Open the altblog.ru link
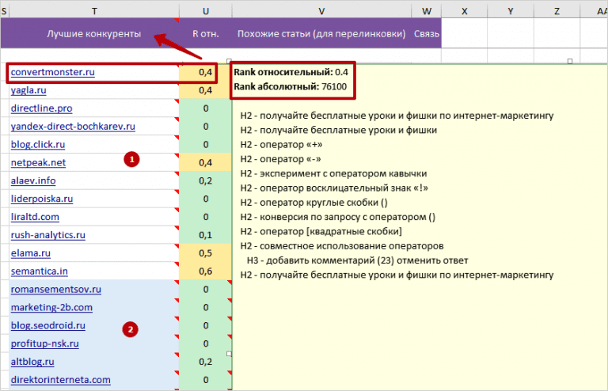This screenshot has height=391, width=608. pos(32,362)
